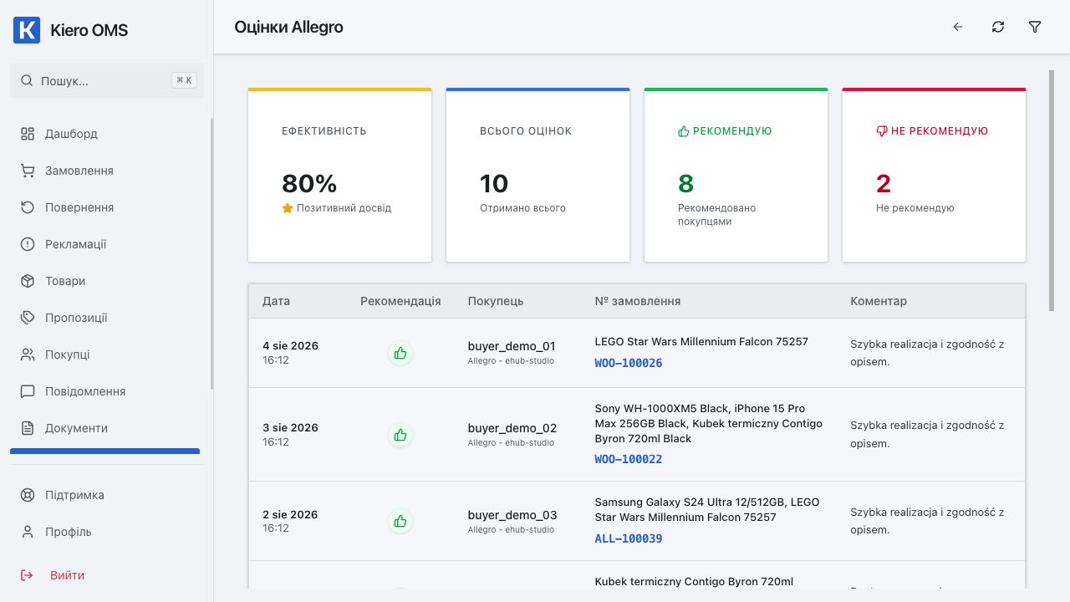The height and width of the screenshot is (602, 1070).
Task: Click the Пропозиції tag icon
Action: click(x=28, y=318)
